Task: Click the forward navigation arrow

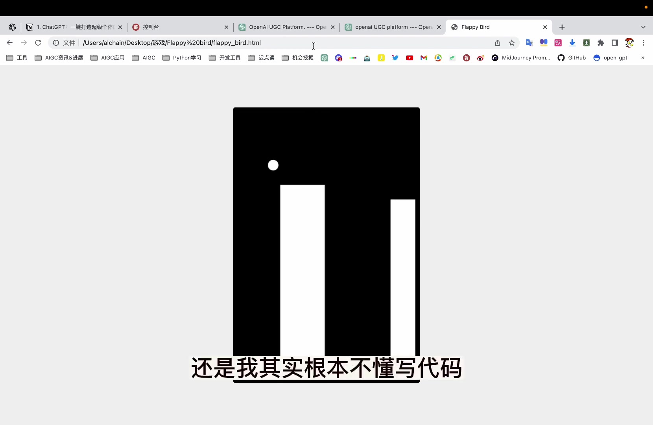Action: click(24, 42)
